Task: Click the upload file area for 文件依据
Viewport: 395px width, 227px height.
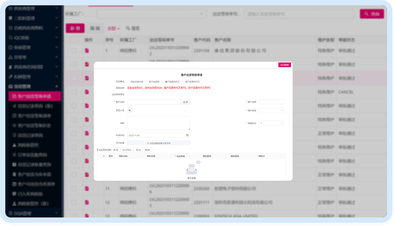Action: [158, 143]
